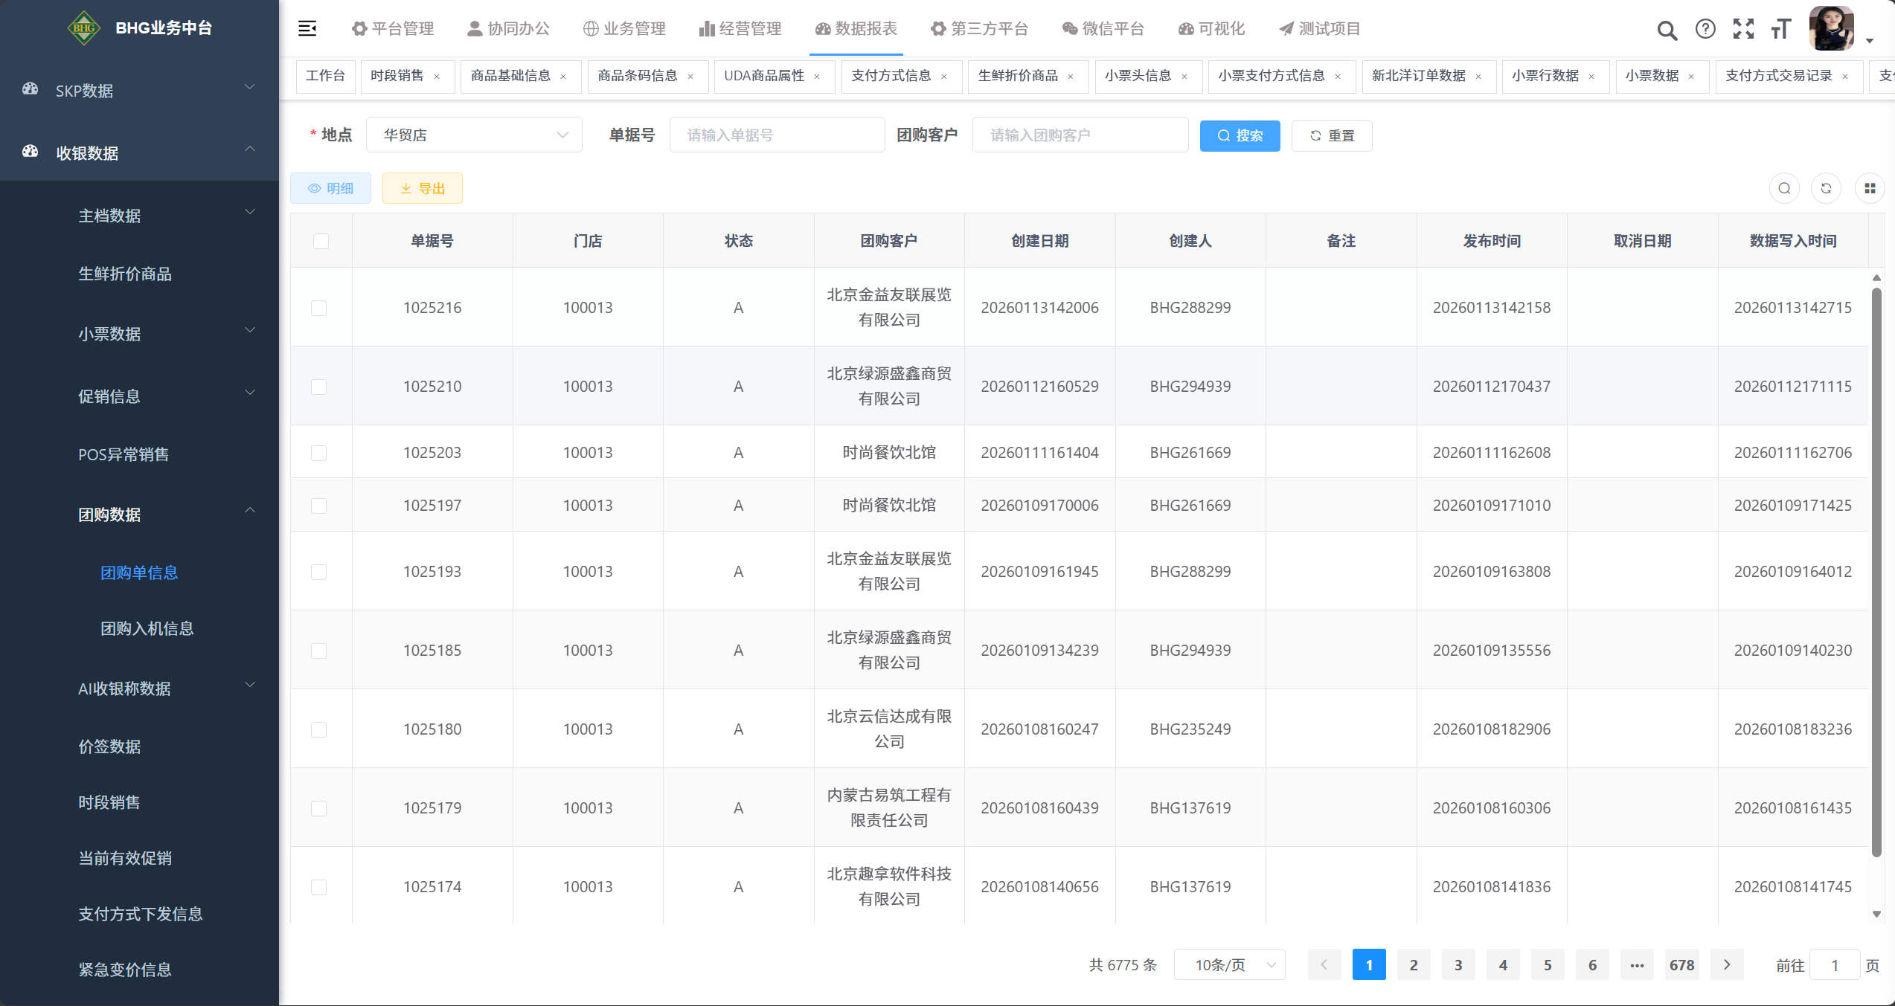1895x1006 pixels.
Task: Click the round table refresh icon
Action: [1826, 188]
